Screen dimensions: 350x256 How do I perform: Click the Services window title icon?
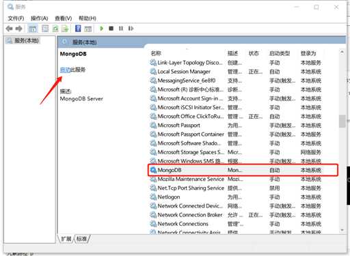10,7
